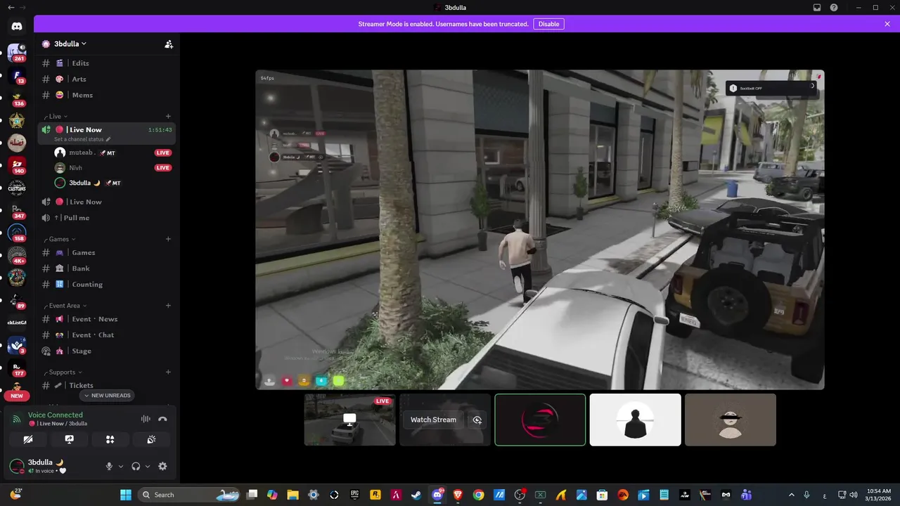Open Steam from the taskbar
This screenshot has width=900, height=506.
tap(416, 495)
